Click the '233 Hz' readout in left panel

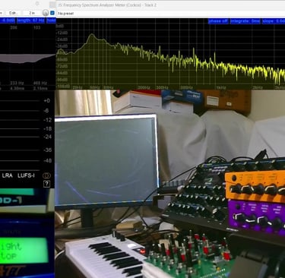pos(17,83)
